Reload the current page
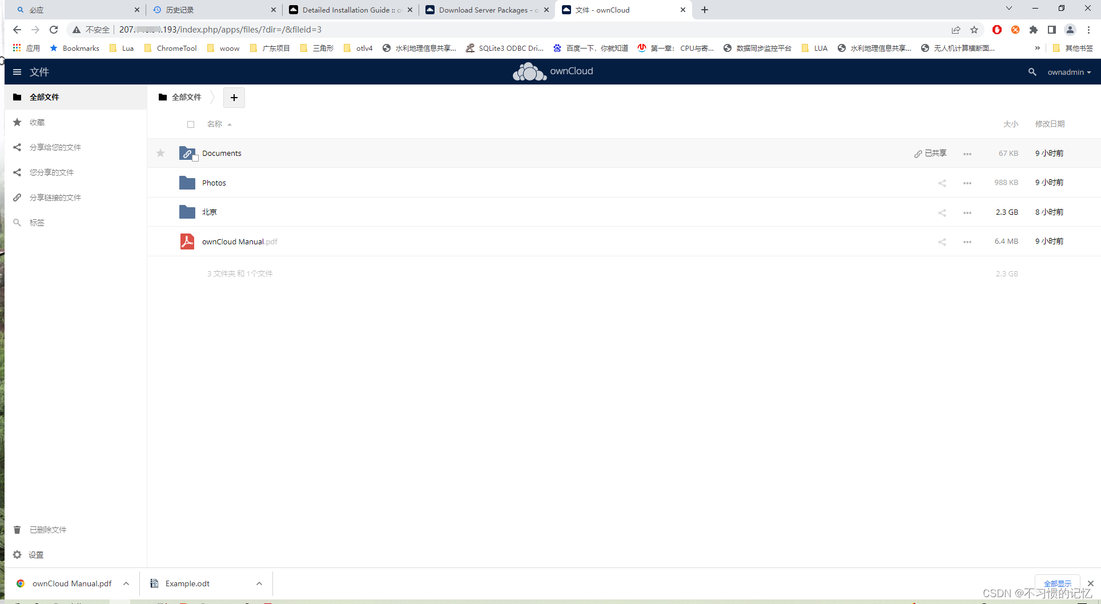 coord(54,30)
